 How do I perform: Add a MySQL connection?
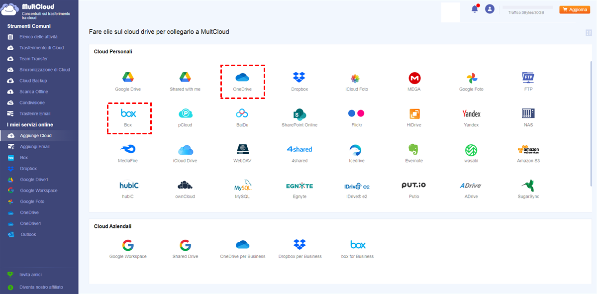pyautogui.click(x=242, y=189)
